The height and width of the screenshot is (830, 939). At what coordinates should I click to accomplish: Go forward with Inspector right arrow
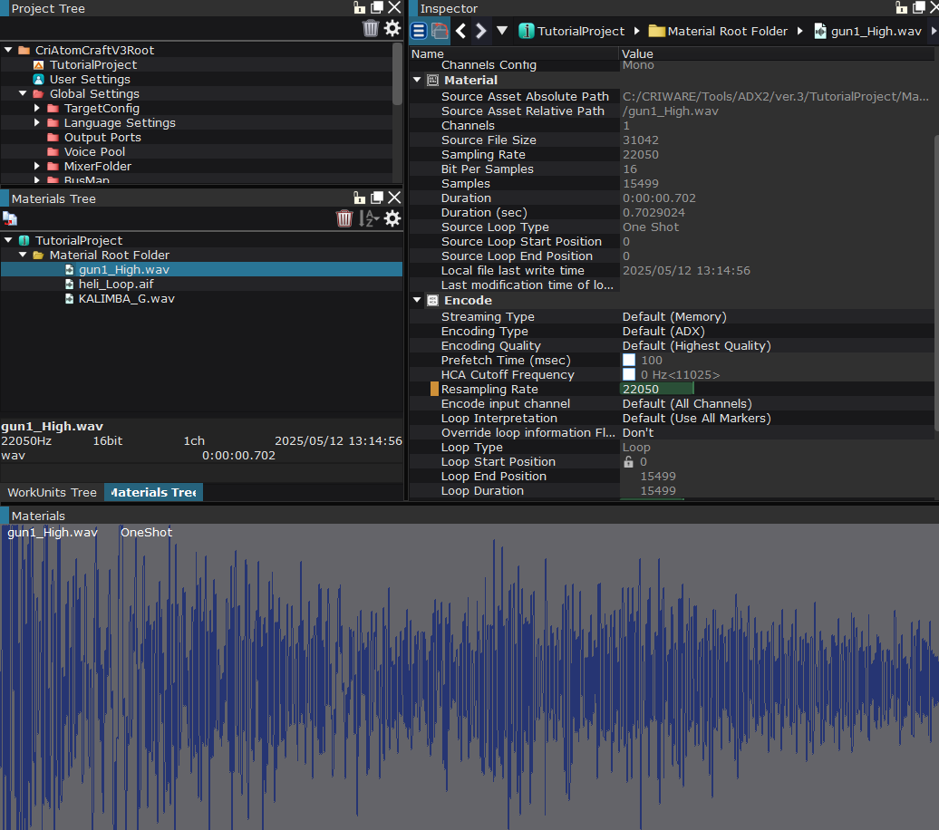(481, 31)
